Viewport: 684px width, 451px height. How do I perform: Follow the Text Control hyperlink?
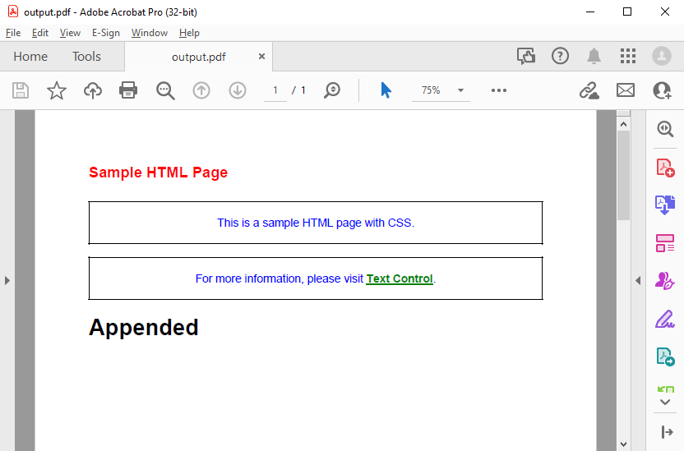point(400,278)
